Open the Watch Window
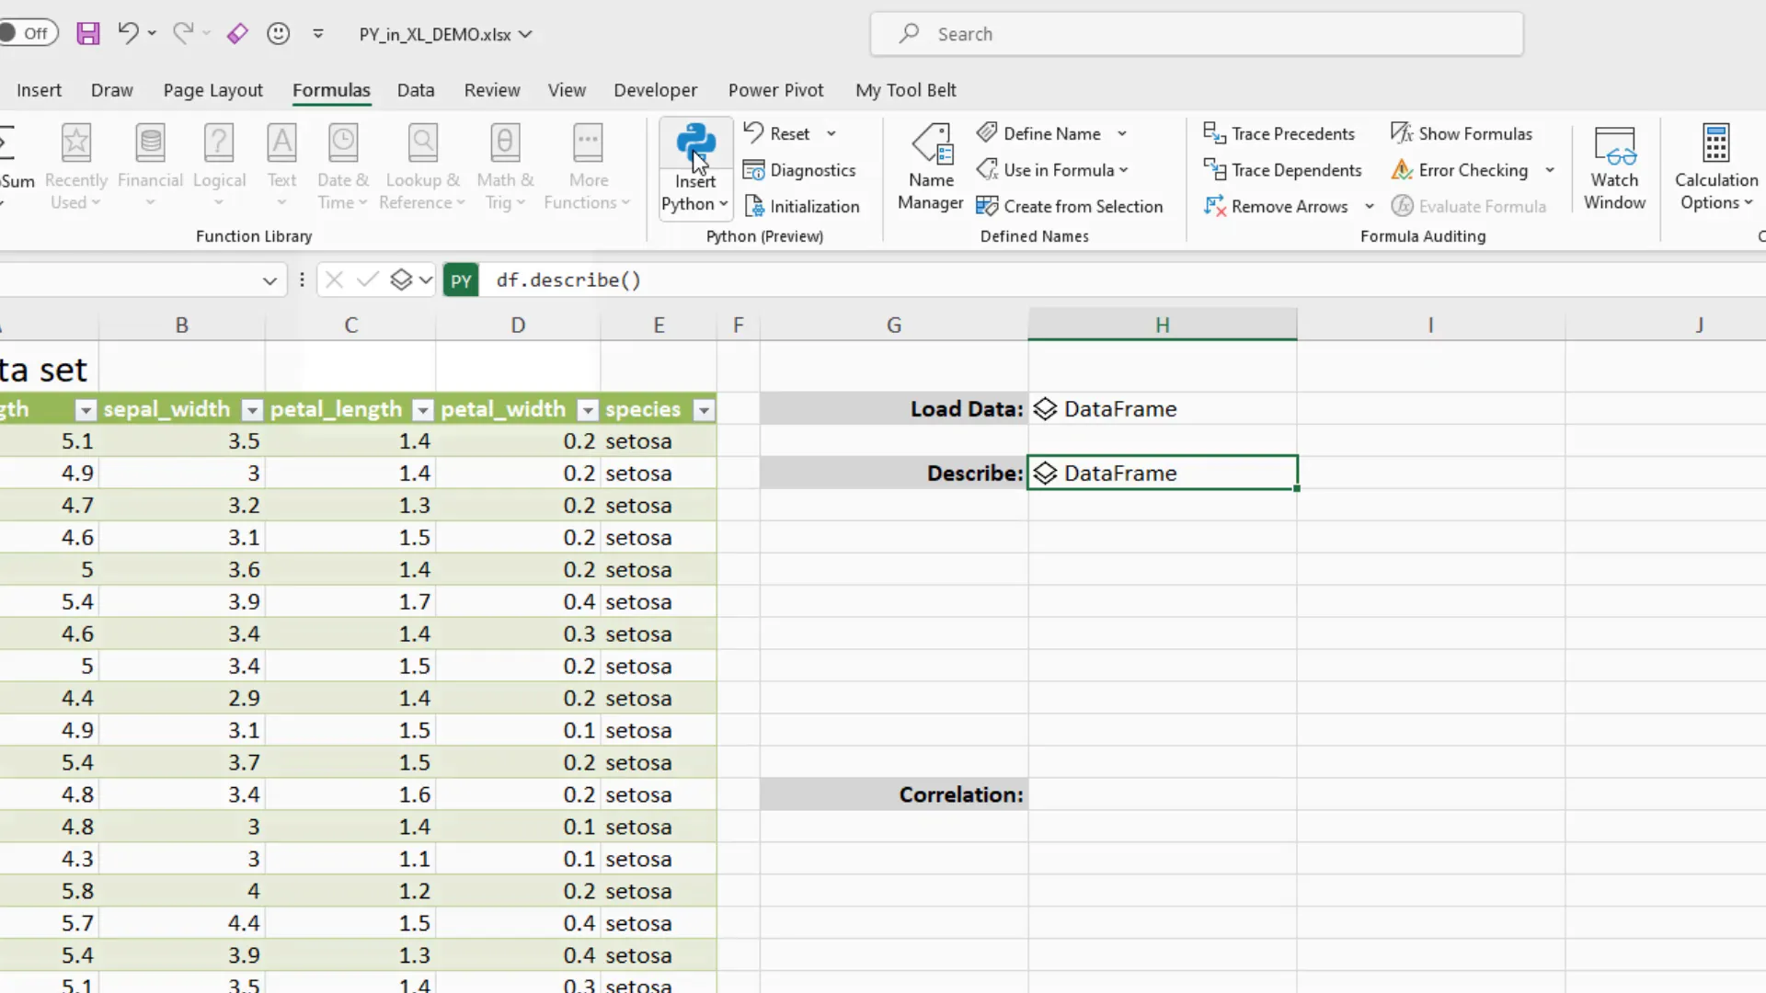The width and height of the screenshot is (1766, 993). (1615, 165)
